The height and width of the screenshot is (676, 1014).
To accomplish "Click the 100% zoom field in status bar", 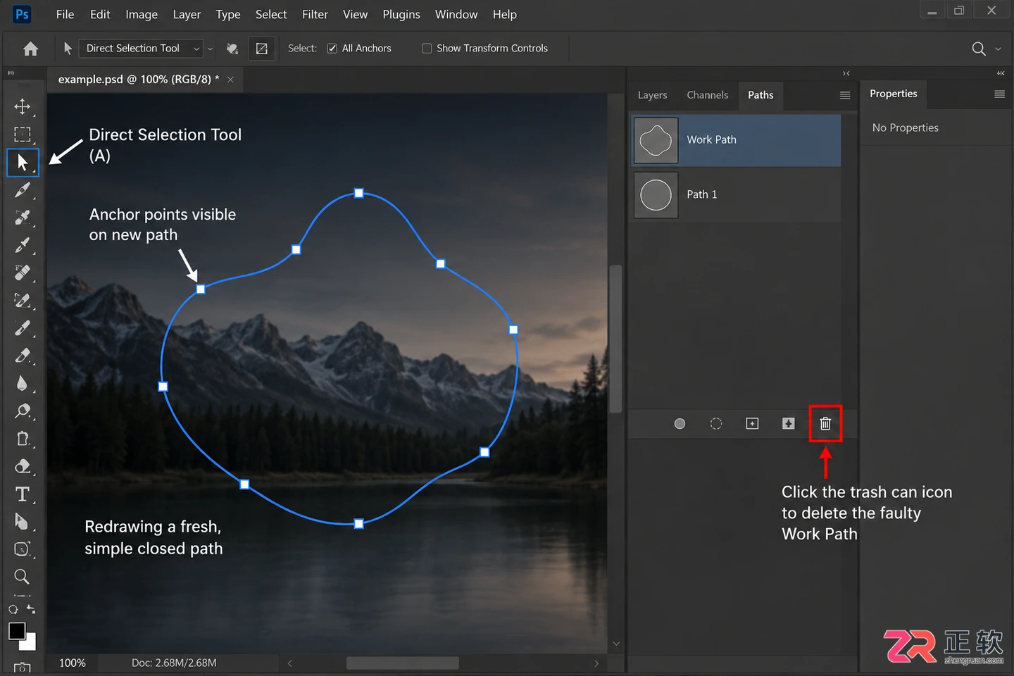I will [73, 663].
